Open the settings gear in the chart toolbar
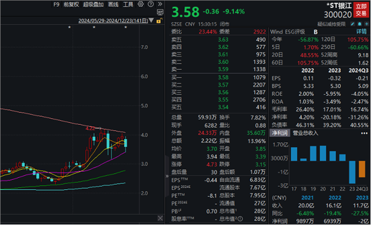 (140, 4)
